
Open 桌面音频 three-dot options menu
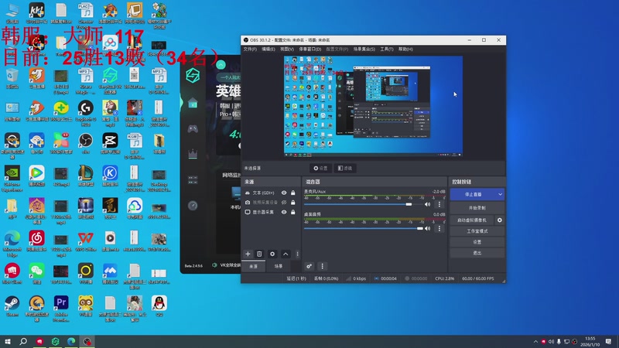click(x=439, y=228)
